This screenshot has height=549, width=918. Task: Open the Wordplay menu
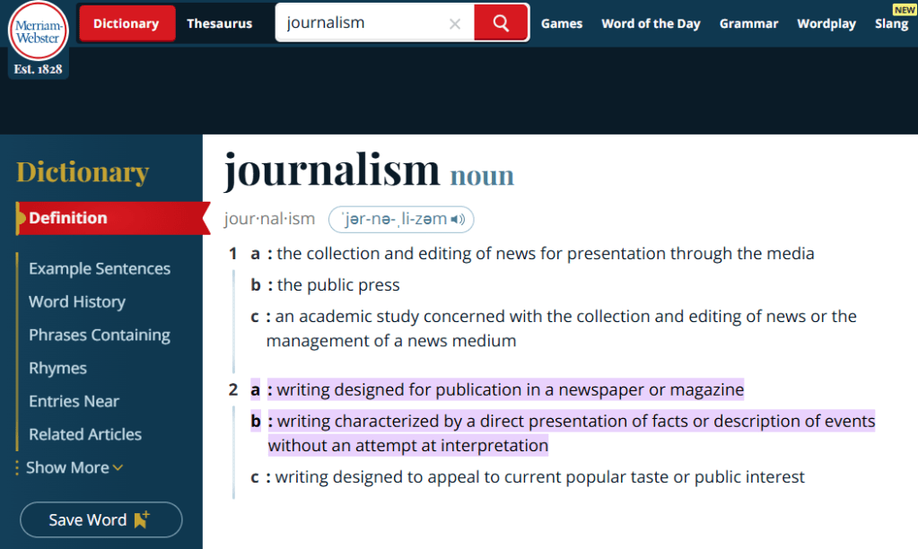[826, 23]
